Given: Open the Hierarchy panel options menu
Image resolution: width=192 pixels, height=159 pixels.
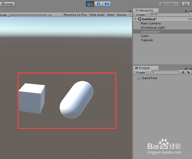Looking at the screenshot, I should (190, 11).
